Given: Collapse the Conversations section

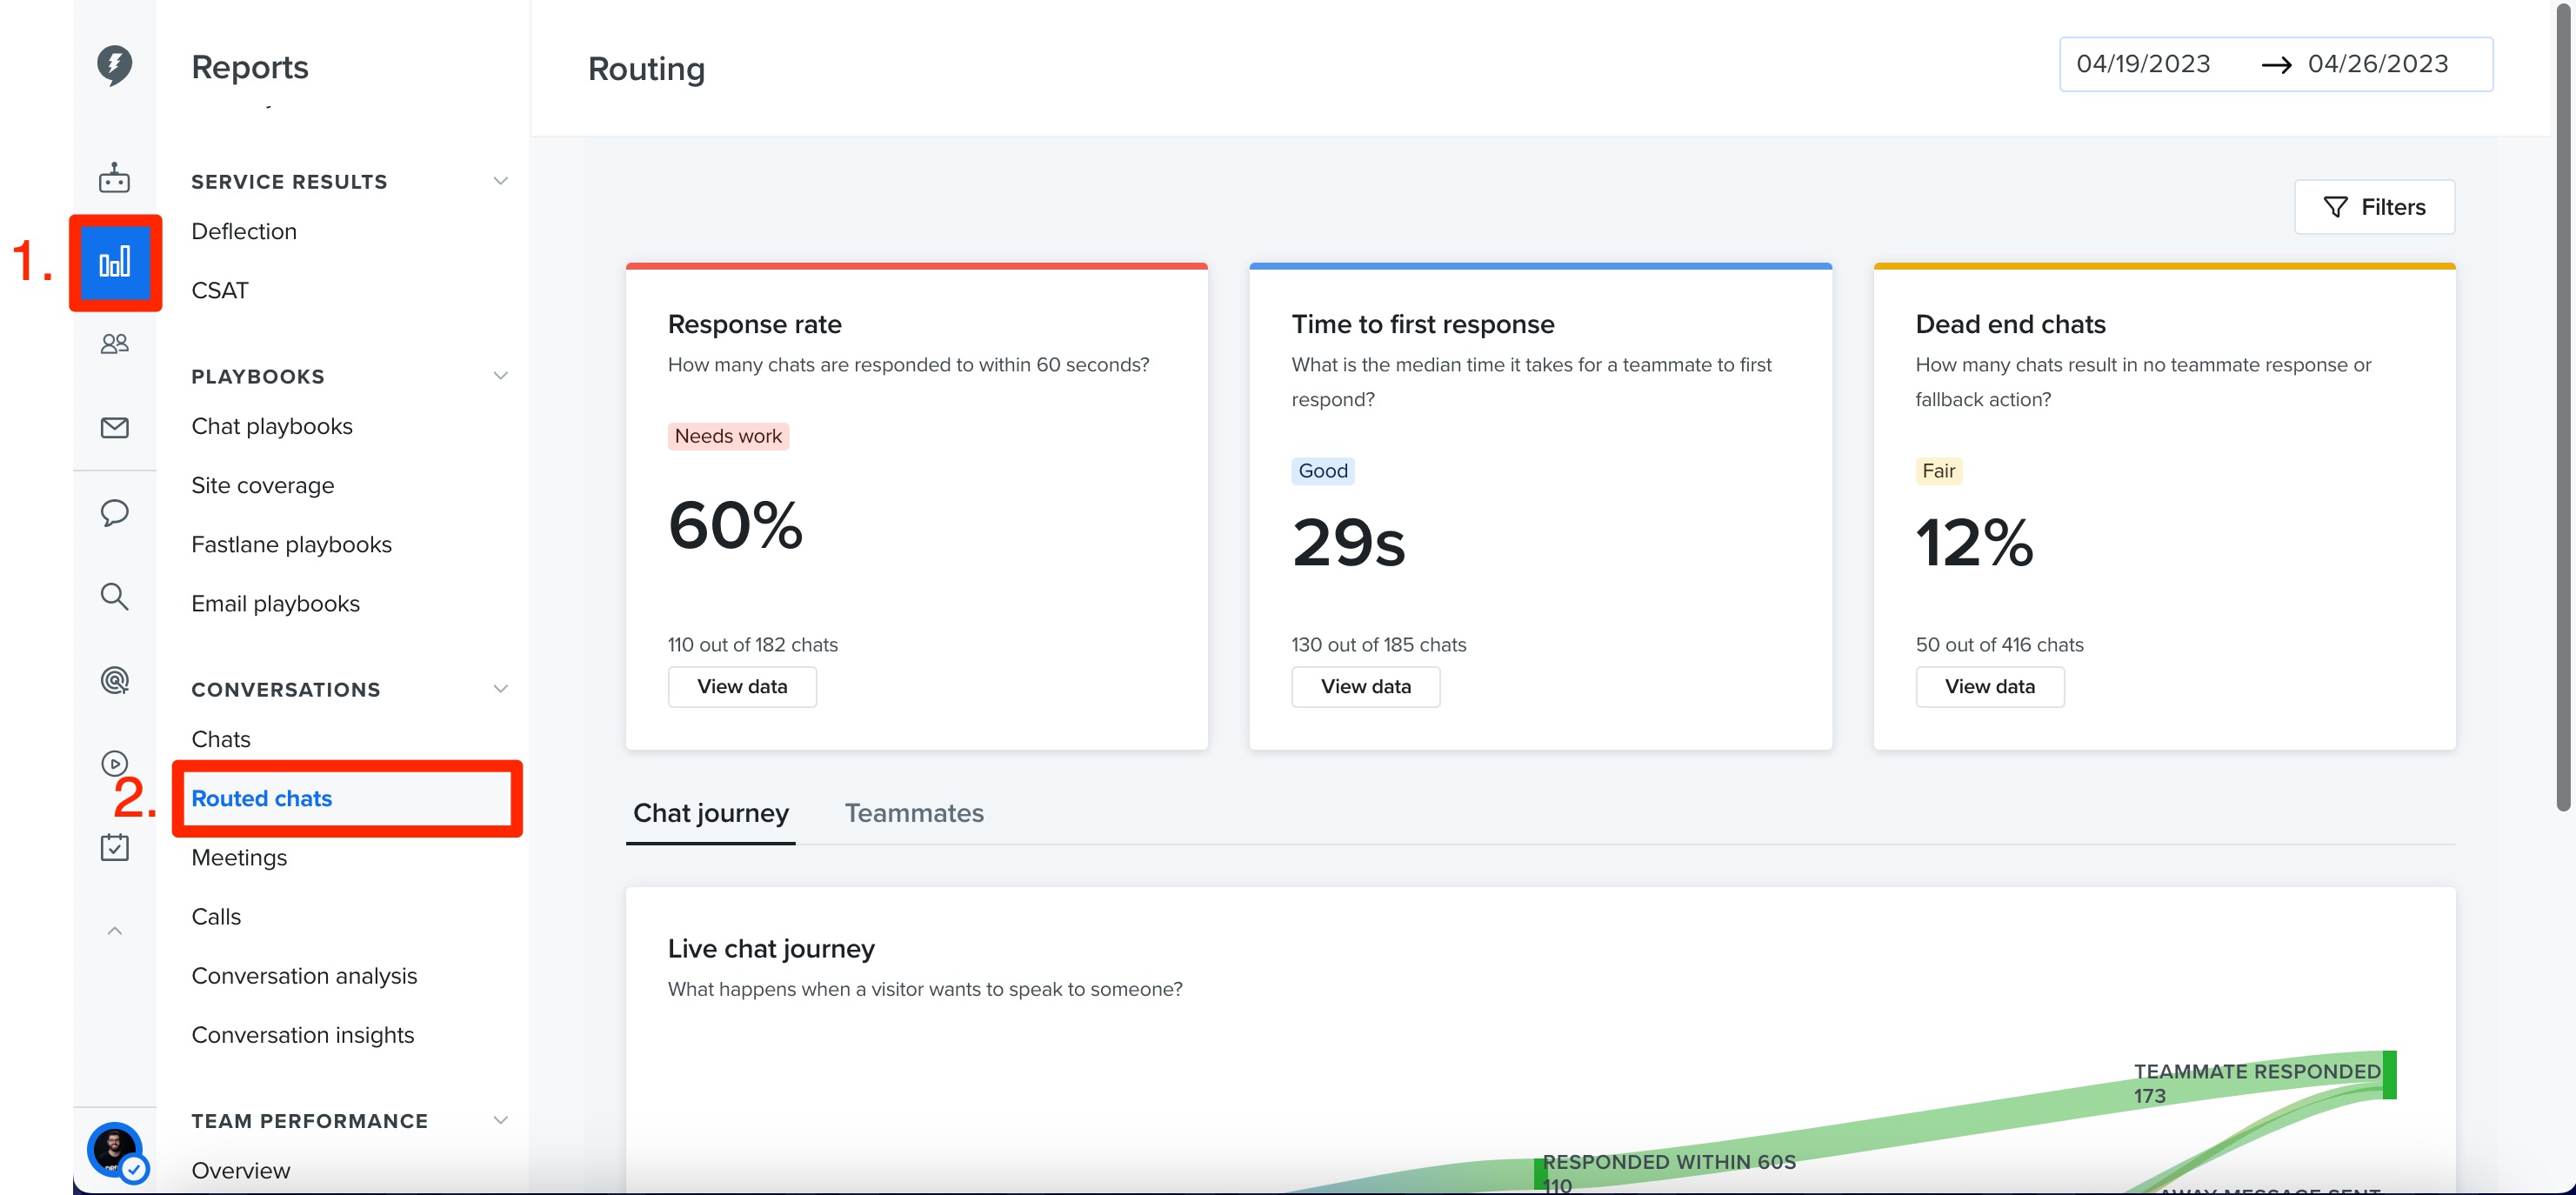Looking at the screenshot, I should pyautogui.click(x=501, y=689).
